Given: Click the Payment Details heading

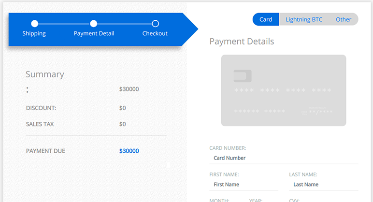Looking at the screenshot, I should point(242,42).
